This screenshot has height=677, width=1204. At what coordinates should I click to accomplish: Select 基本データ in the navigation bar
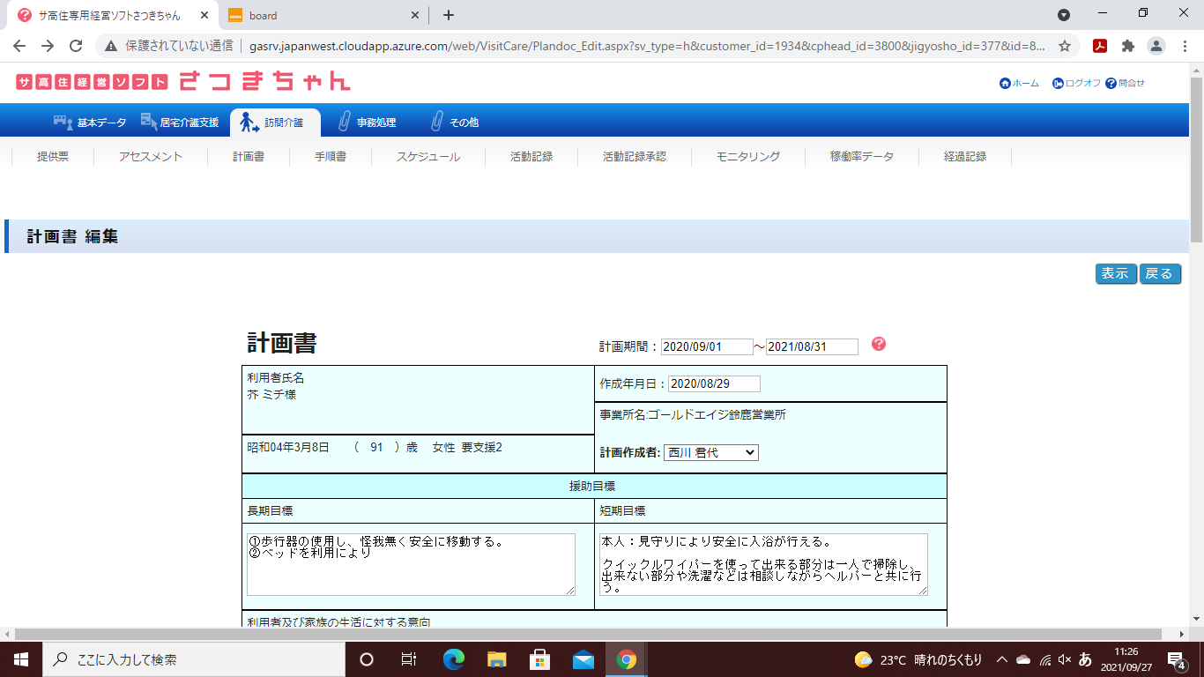click(91, 123)
